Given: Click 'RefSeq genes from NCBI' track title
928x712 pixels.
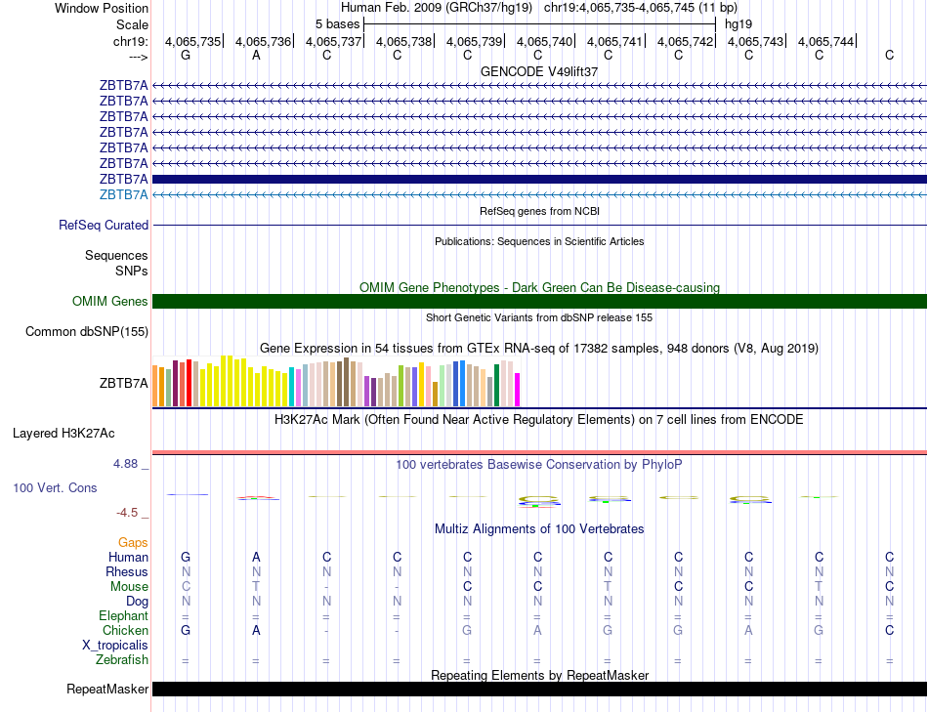Looking at the screenshot, I should point(540,211).
